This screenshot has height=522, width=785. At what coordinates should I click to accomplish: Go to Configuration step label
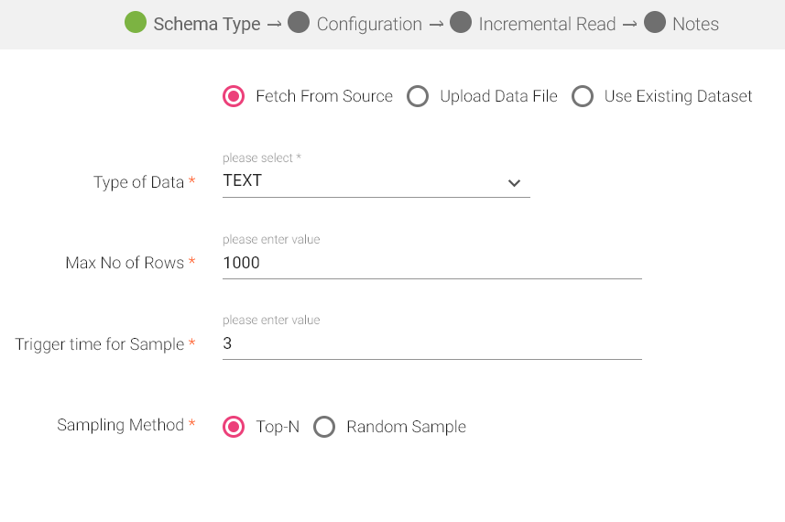click(369, 24)
